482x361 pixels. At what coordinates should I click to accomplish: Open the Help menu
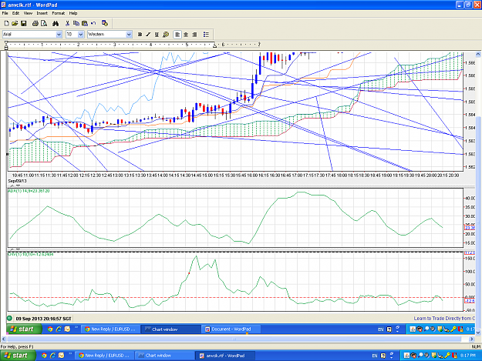(73, 13)
